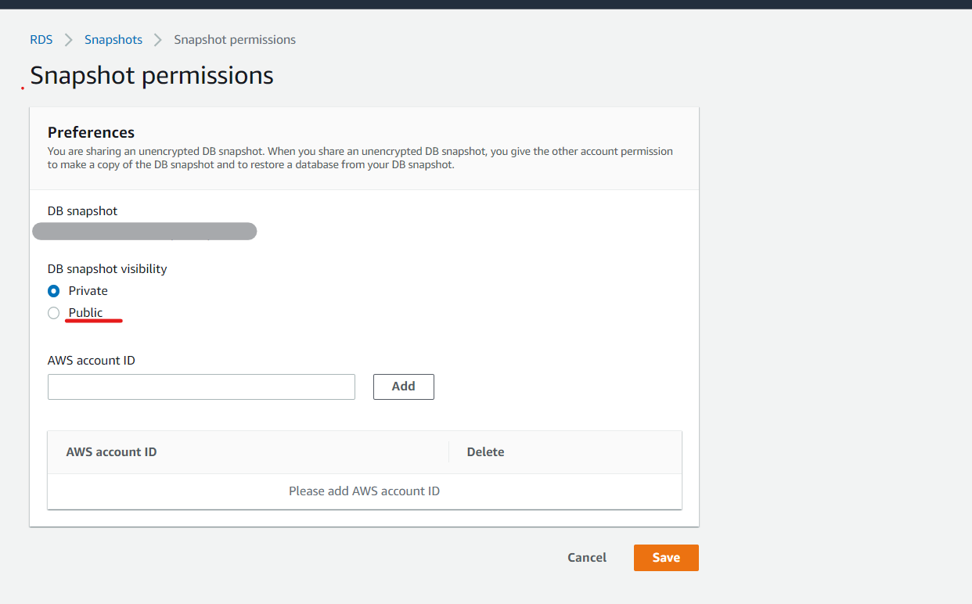Screen dimensions: 972x604
Task: Click the AWS account ID table header
Action: [x=111, y=451]
